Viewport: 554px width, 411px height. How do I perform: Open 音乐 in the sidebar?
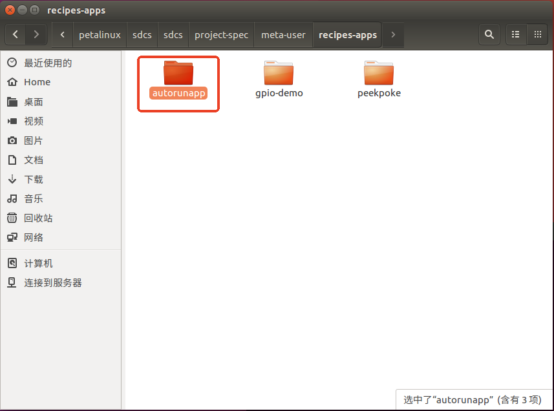pos(61,198)
